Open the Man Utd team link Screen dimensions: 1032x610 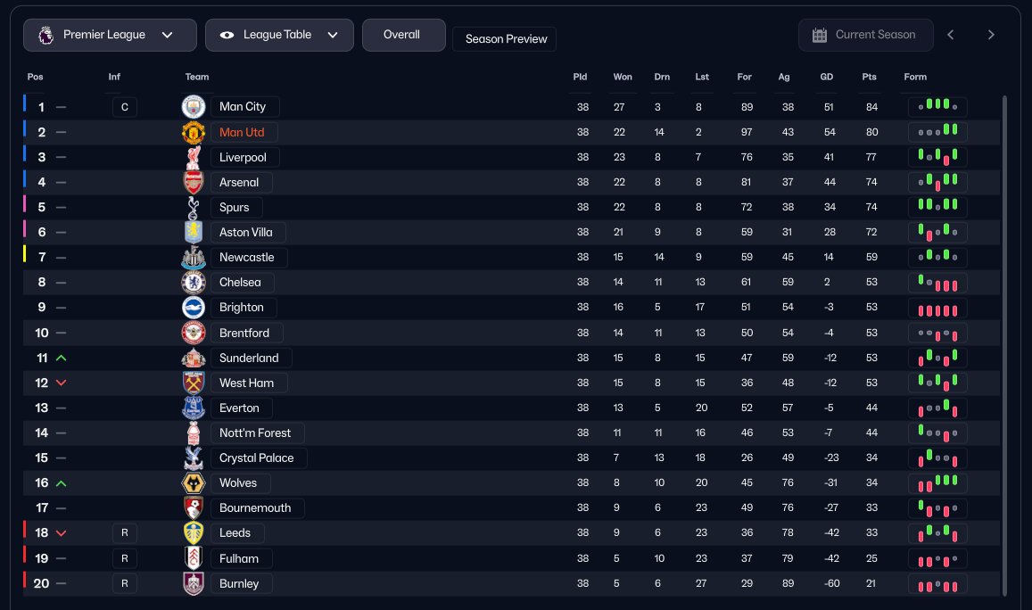point(242,132)
